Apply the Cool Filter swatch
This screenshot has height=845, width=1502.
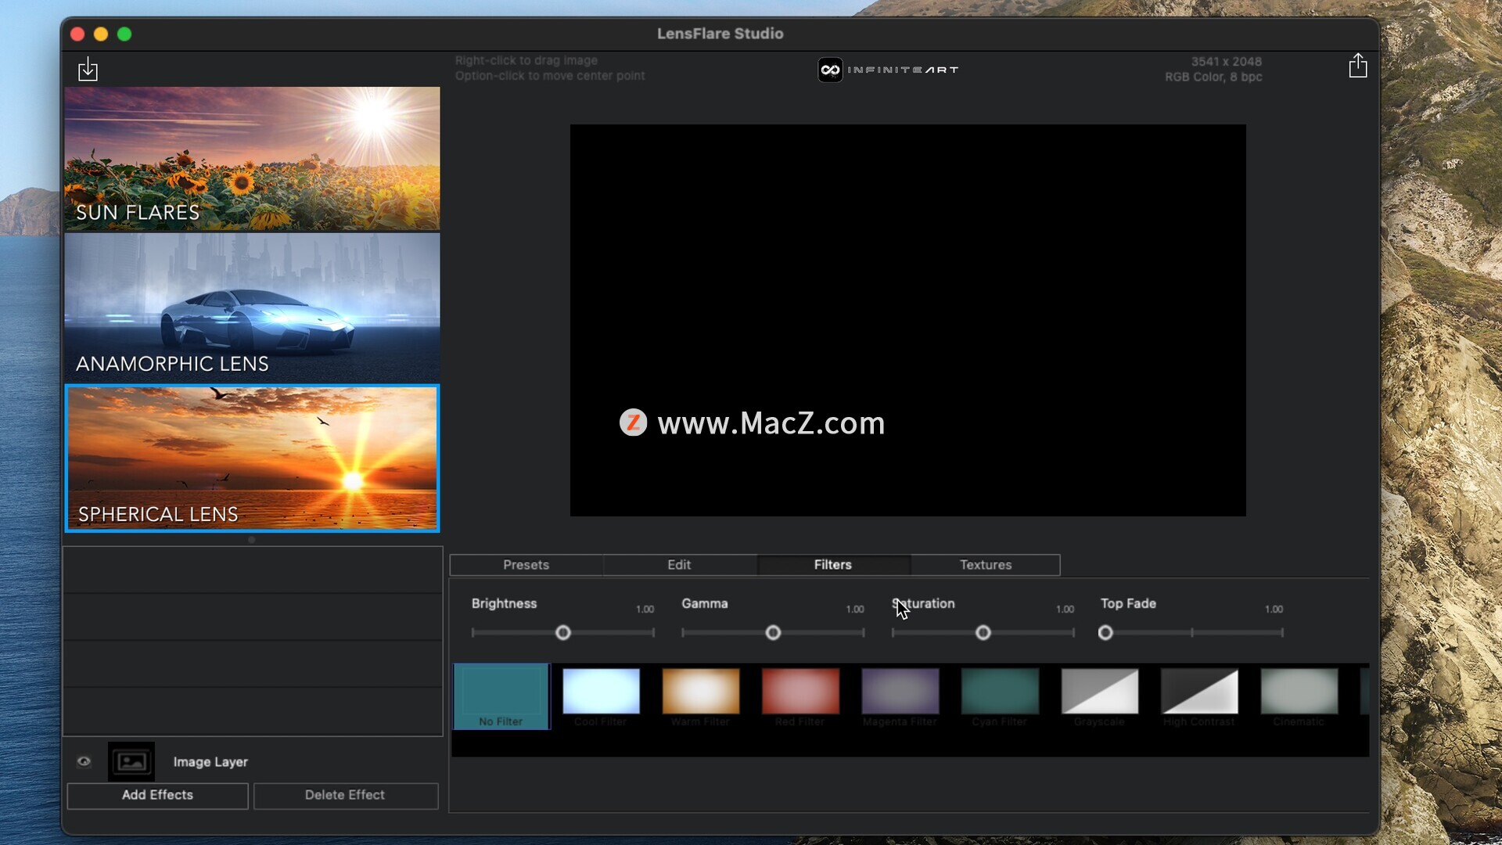tap(601, 691)
